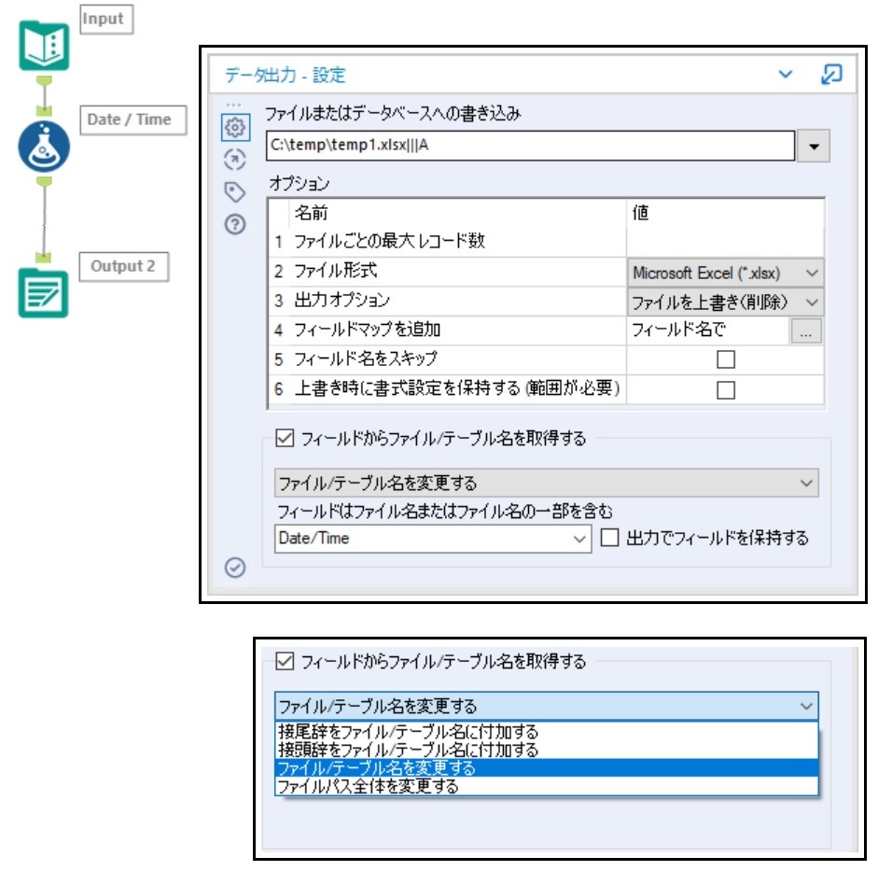Click the Date / Time annotation label
The width and height of the screenshot is (892, 871).
click(x=133, y=119)
